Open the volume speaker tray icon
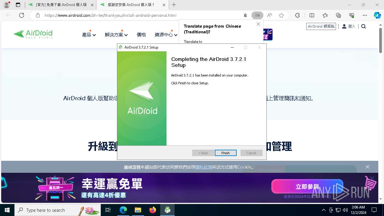Viewport: 384px width, 216px height. coord(345,210)
